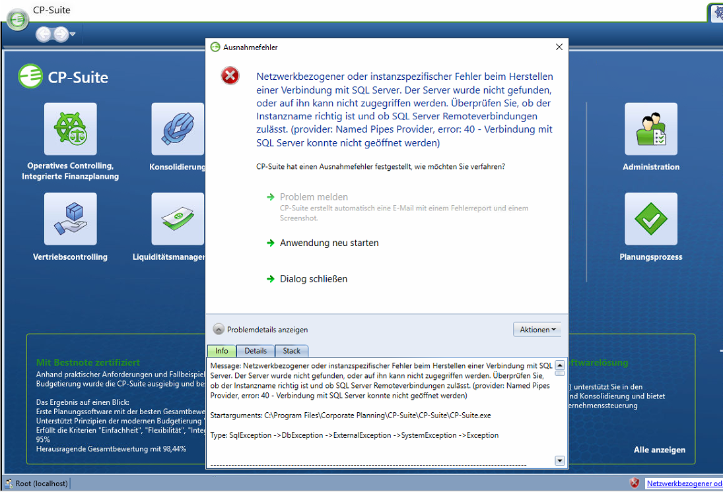Open the Planungsprozess checkmark icon

coord(650,219)
